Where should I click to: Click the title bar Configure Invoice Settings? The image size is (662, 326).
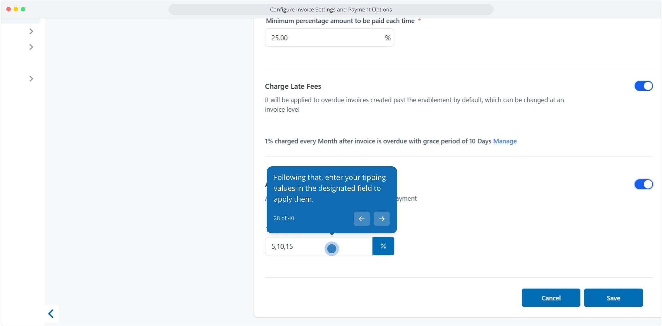(x=331, y=10)
